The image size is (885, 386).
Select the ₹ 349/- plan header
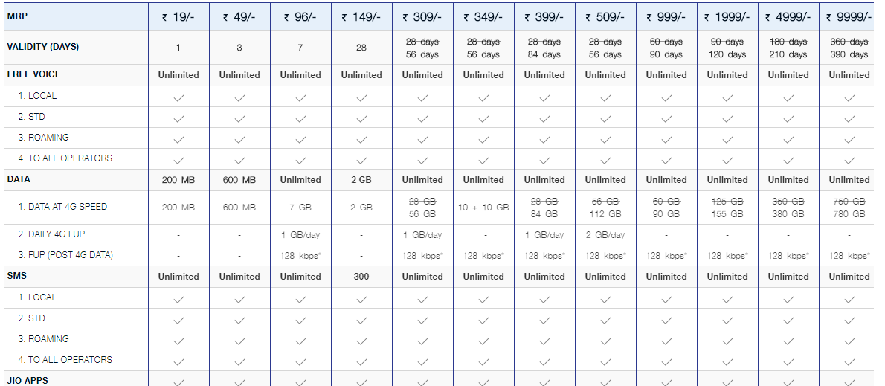(483, 17)
